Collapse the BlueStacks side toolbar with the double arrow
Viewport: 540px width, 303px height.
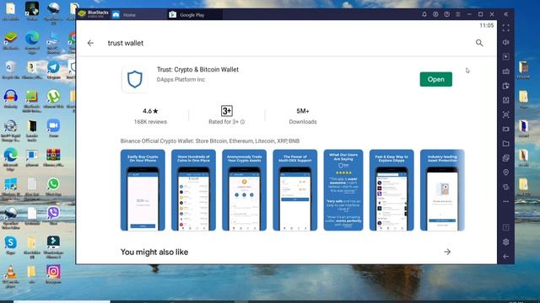point(506,14)
